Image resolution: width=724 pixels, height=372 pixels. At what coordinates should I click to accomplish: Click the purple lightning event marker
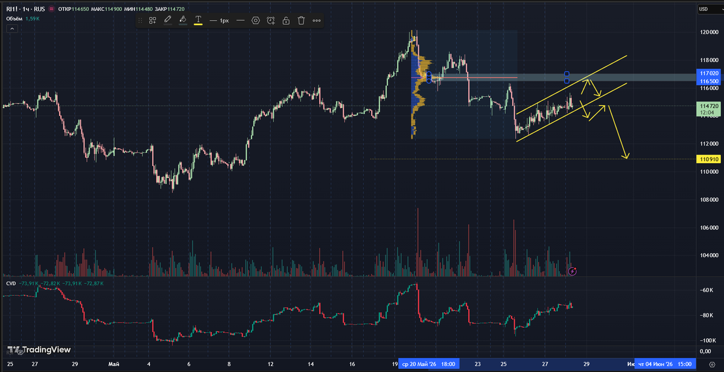click(573, 272)
